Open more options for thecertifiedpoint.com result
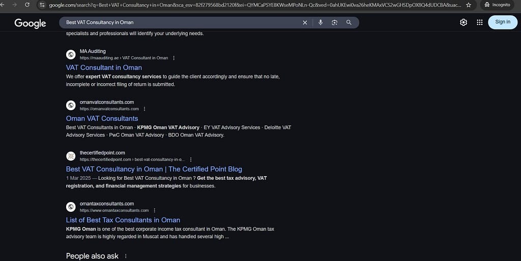Screen dimensions: 521x261 click(190, 159)
